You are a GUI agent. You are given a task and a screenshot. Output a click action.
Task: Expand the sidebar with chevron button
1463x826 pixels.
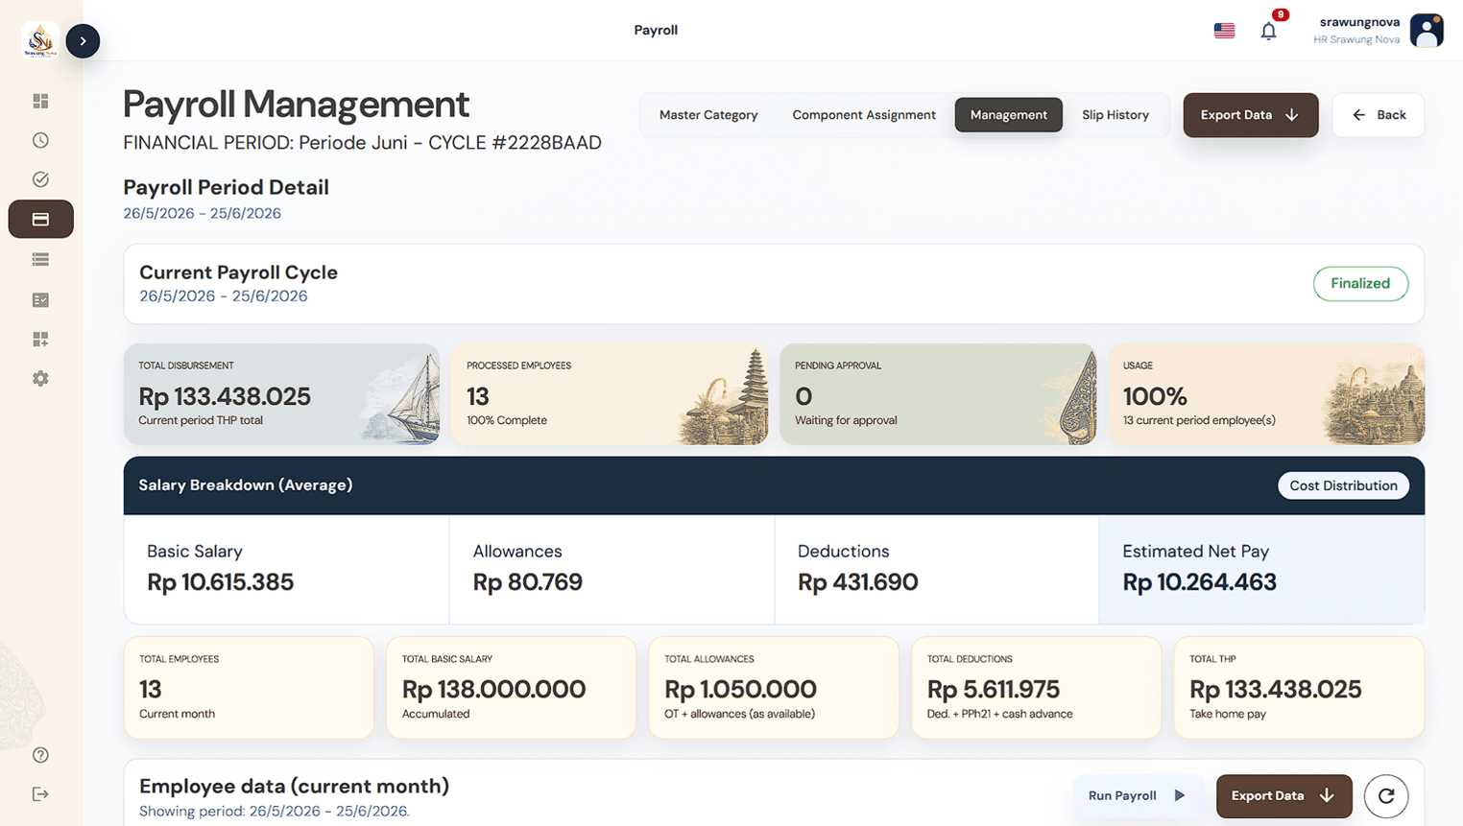(x=83, y=40)
